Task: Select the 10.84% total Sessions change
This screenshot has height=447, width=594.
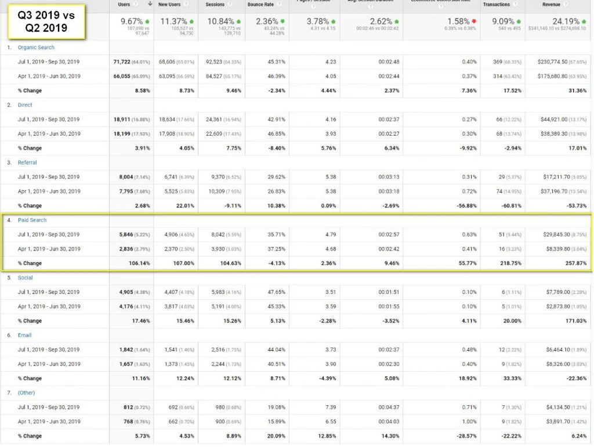Action: [x=220, y=21]
